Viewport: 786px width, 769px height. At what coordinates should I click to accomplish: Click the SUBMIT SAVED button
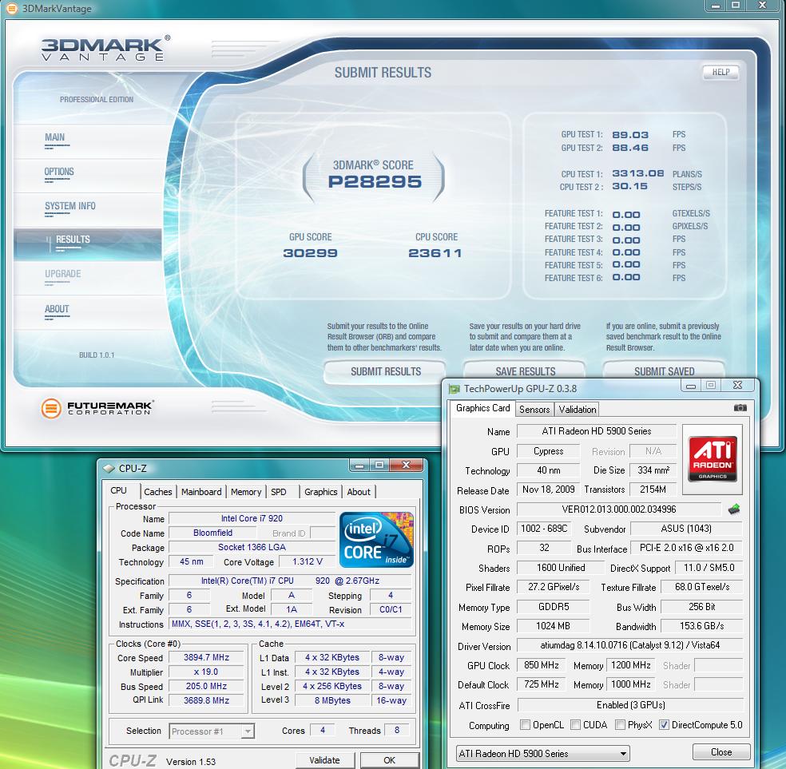[x=665, y=371]
